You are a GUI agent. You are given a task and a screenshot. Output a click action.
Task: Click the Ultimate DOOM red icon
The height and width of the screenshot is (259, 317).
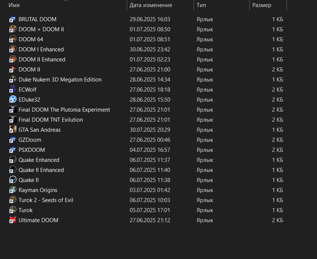click(x=13, y=220)
